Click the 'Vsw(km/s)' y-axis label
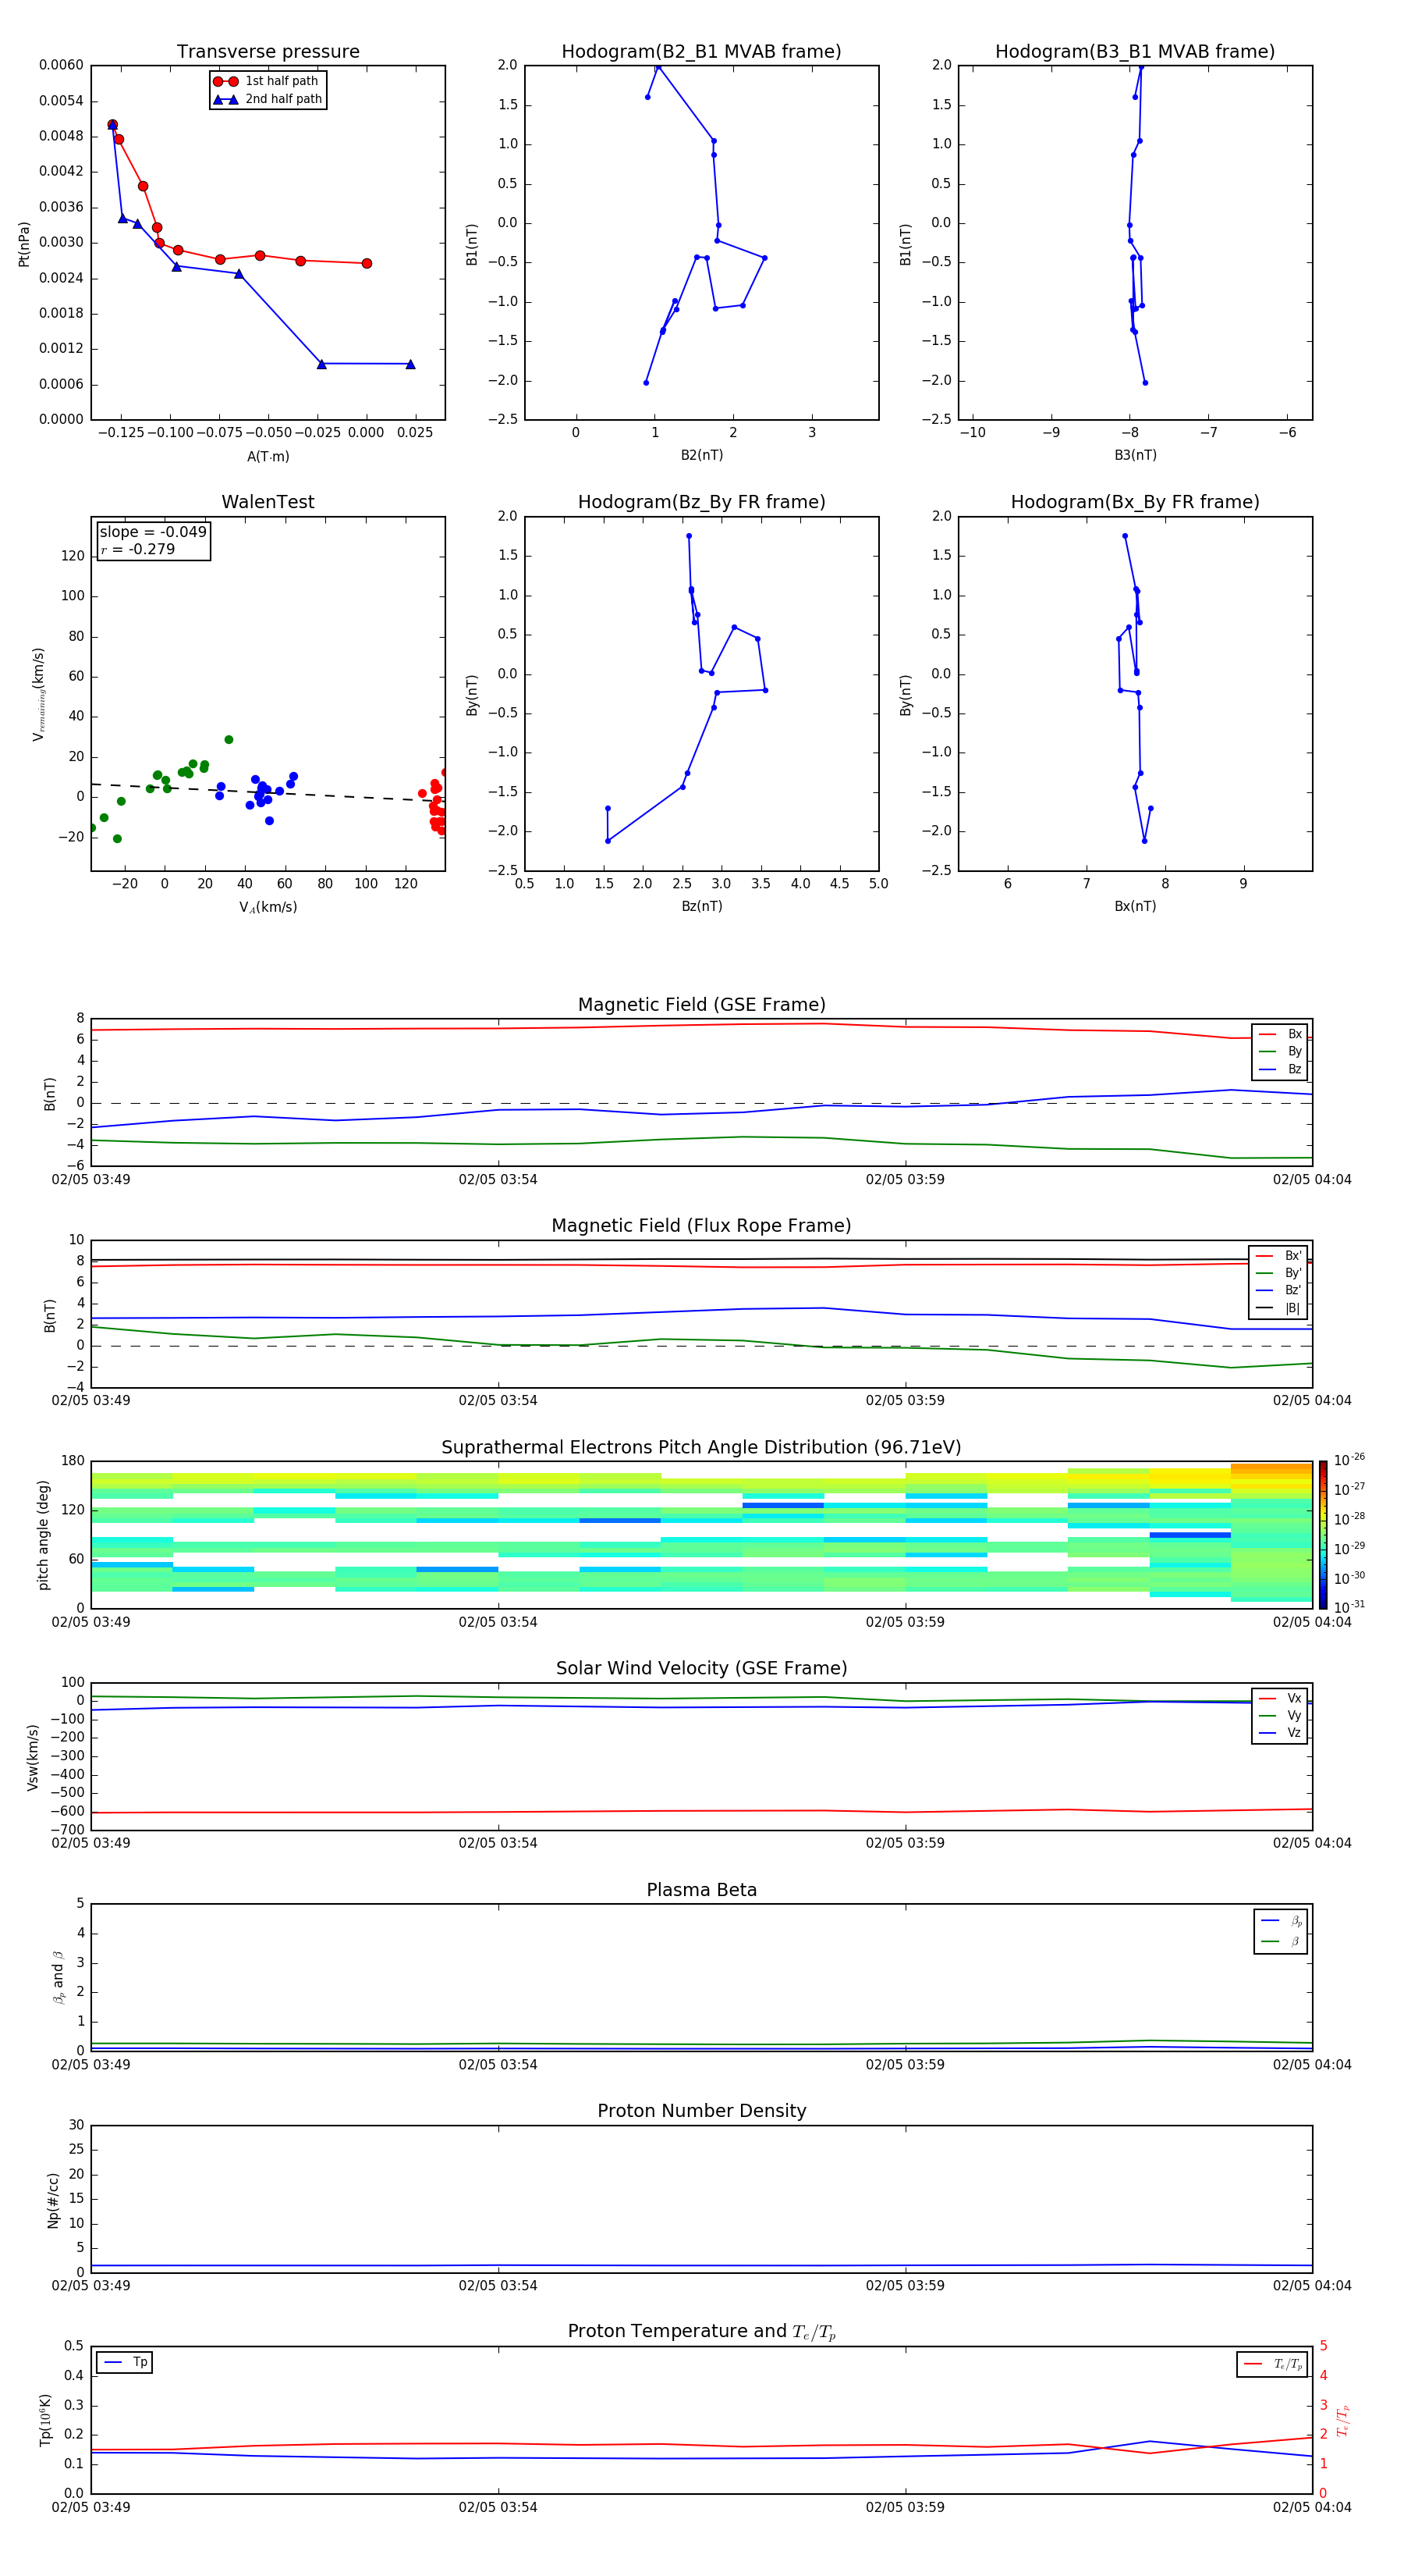 tap(33, 1757)
